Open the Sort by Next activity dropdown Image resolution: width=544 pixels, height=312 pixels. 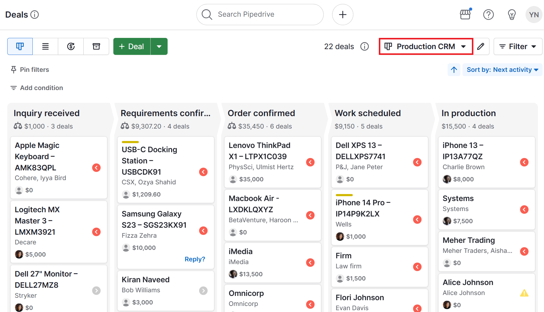502,69
